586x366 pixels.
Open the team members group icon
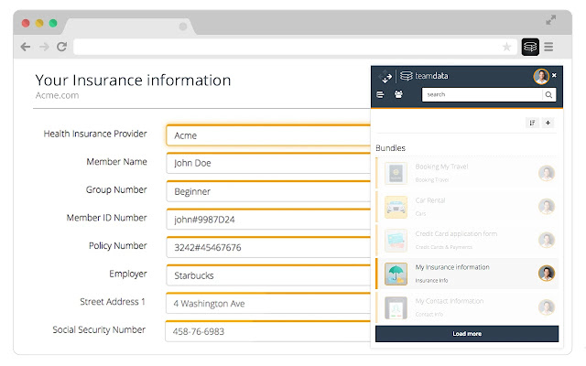point(398,94)
